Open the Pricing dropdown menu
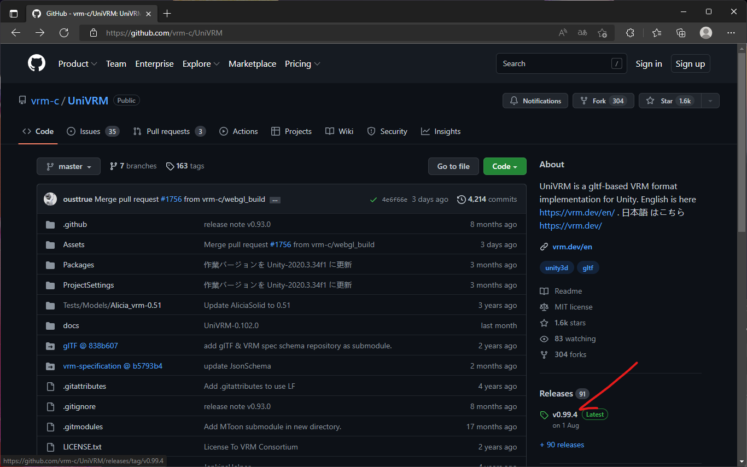Screen dimensions: 747x467 point(302,64)
